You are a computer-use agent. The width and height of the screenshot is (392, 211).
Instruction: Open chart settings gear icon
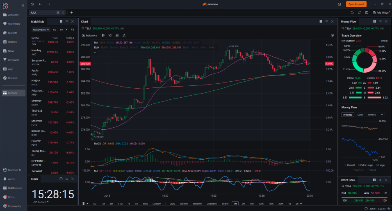[x=332, y=36]
